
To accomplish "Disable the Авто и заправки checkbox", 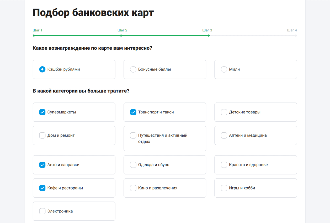I will 42,165.
